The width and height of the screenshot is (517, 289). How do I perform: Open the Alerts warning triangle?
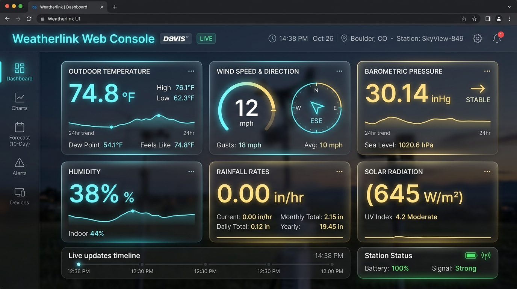pyautogui.click(x=20, y=163)
